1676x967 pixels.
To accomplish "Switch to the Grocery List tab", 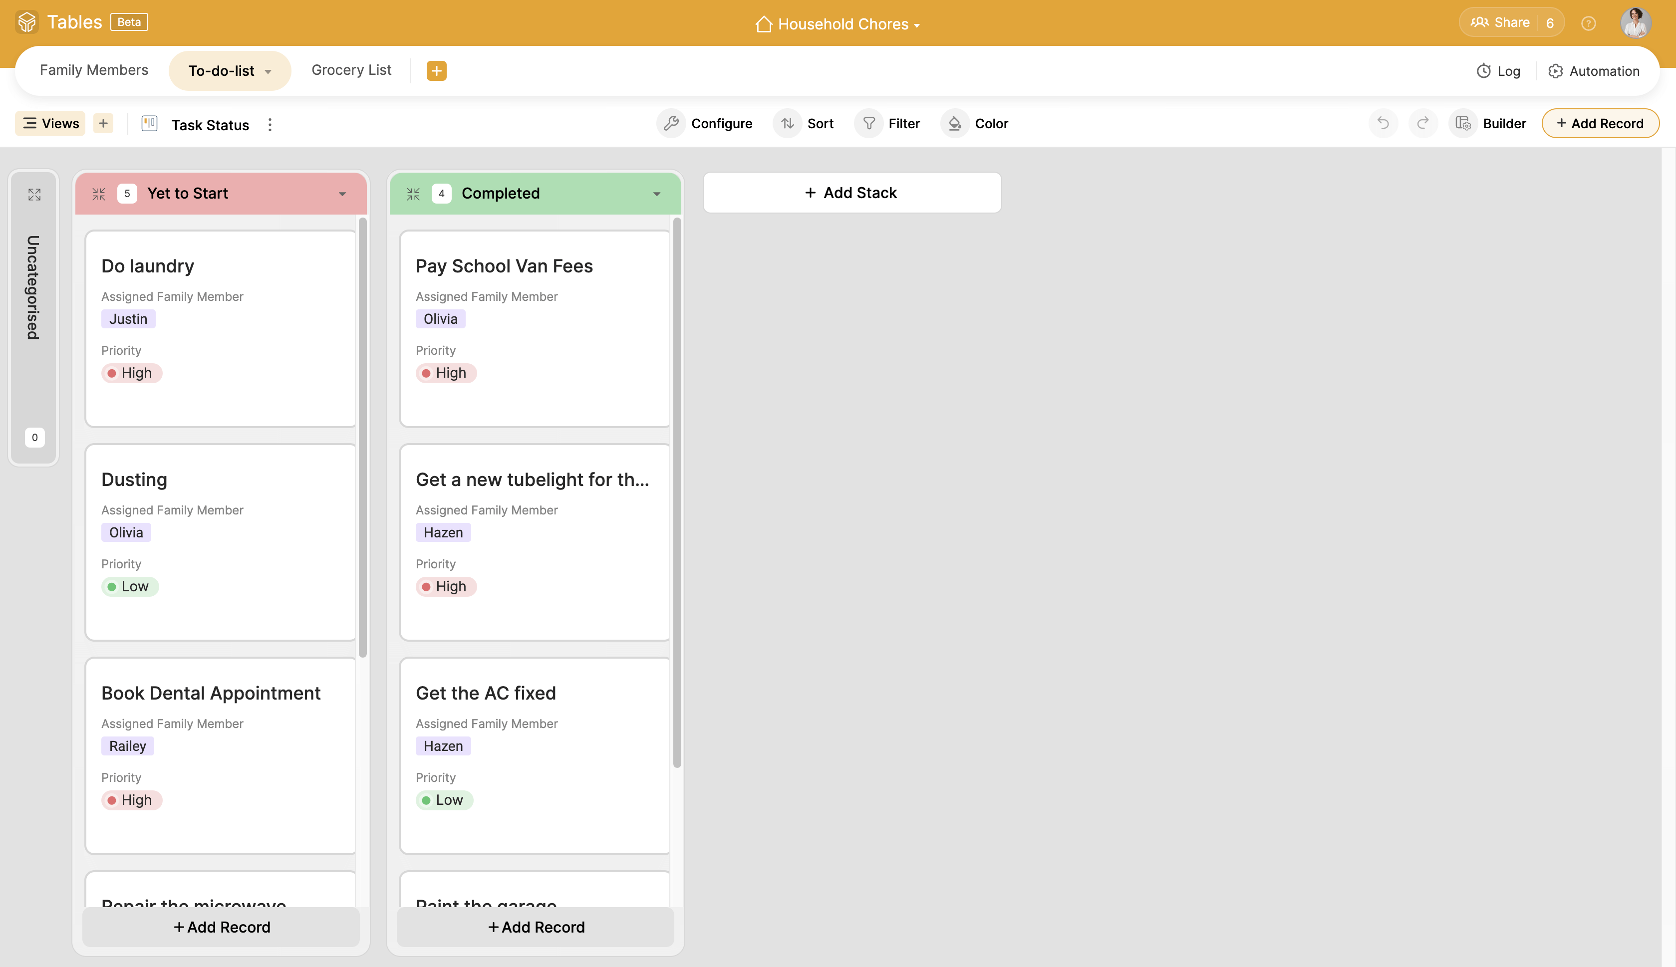I will click(351, 70).
